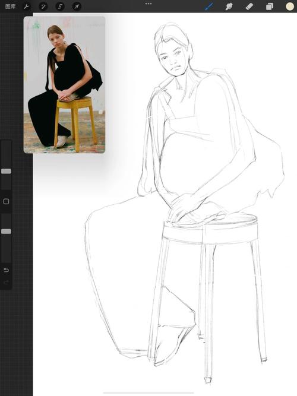Tap the Redo arrow in sidebar
The height and width of the screenshot is (396, 297).
click(x=6, y=282)
